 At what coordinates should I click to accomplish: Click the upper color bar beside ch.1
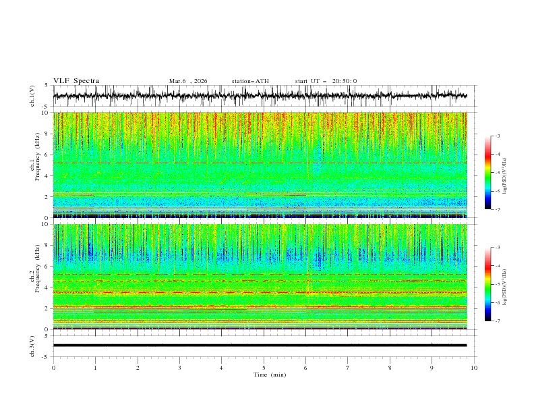click(488, 173)
